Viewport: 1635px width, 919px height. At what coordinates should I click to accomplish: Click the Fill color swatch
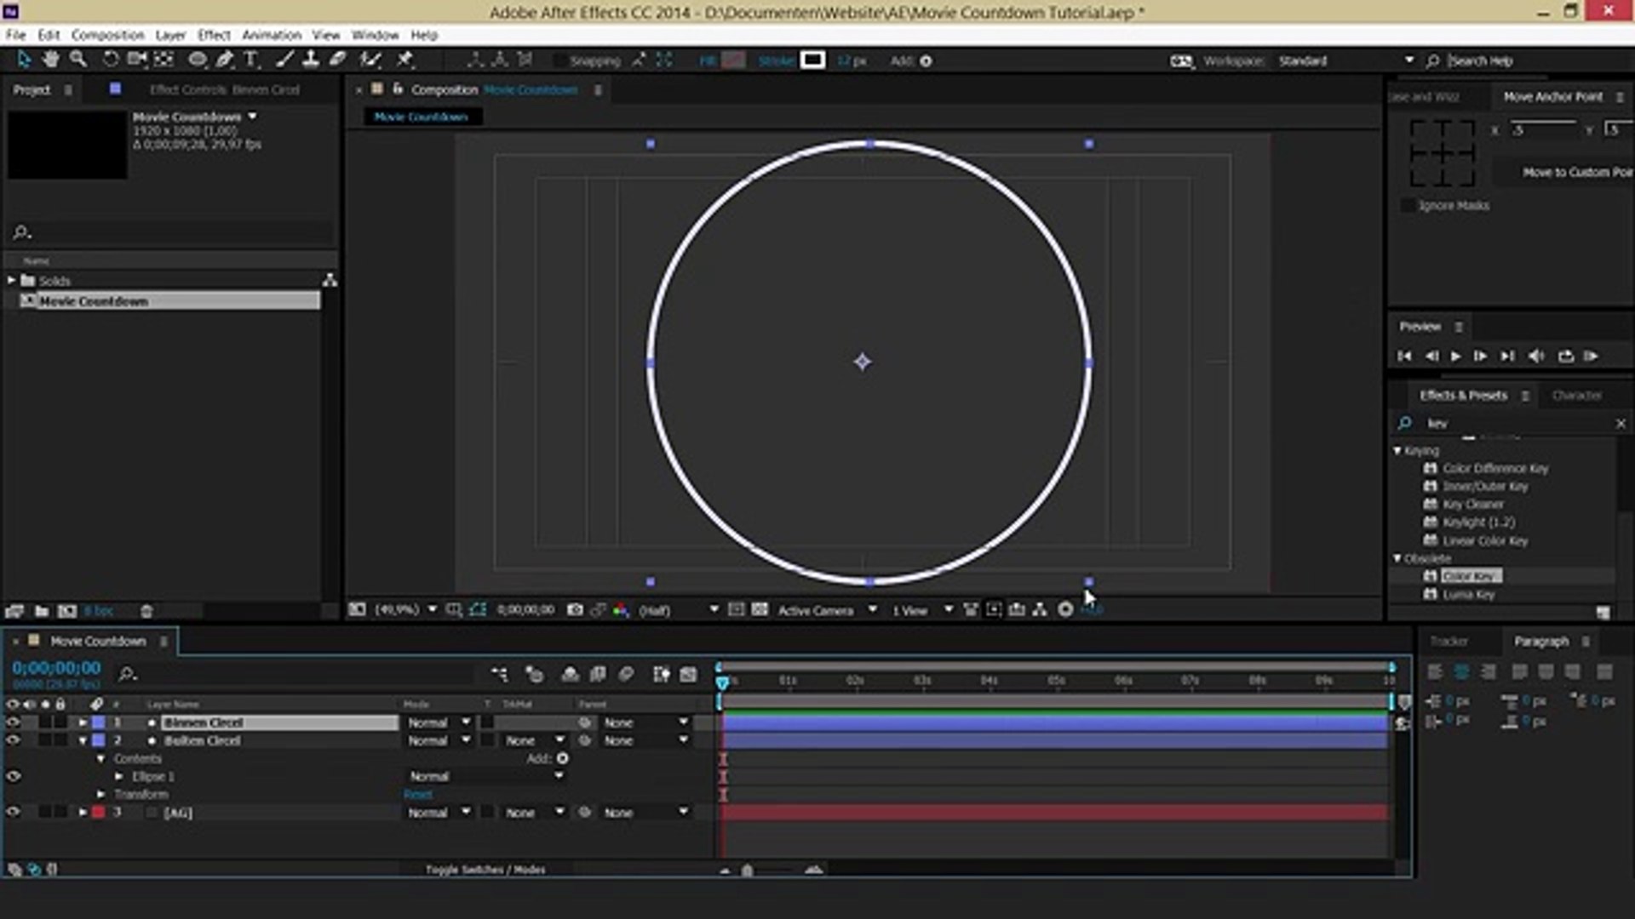point(733,60)
